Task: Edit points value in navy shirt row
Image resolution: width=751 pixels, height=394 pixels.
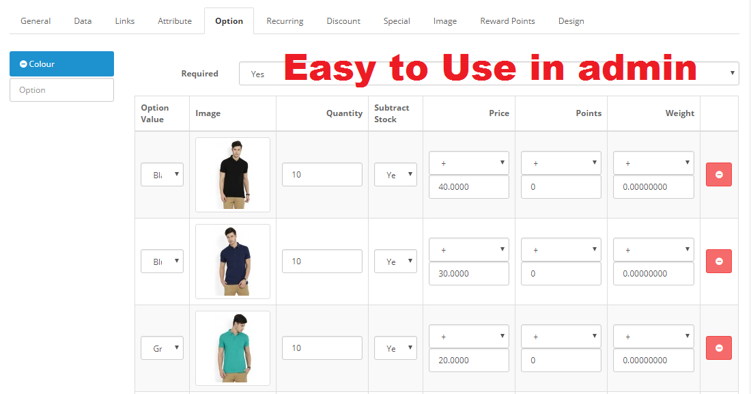Action: tap(561, 274)
